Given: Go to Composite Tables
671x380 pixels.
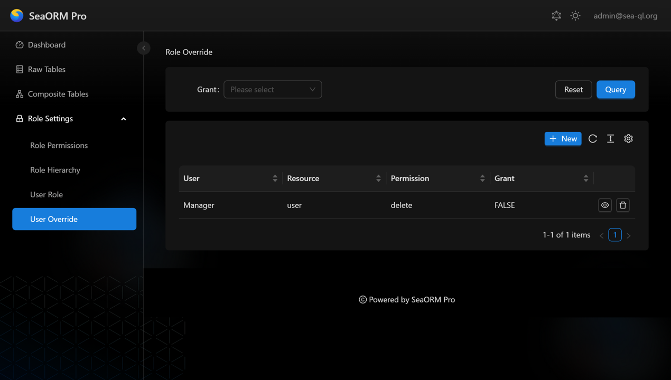Looking at the screenshot, I should (58, 94).
